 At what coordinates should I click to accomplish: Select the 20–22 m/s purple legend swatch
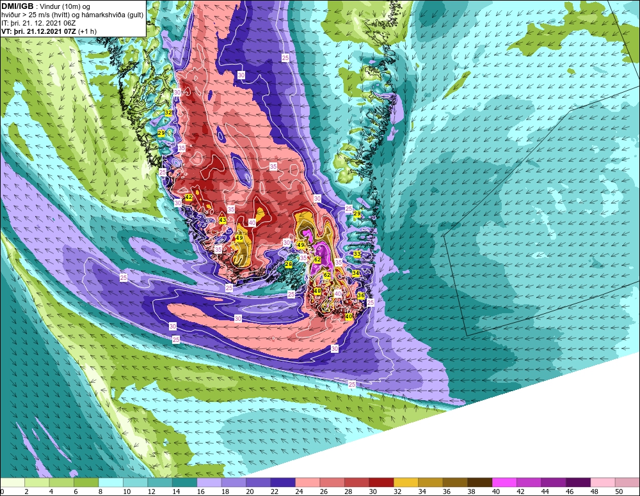[x=259, y=483]
